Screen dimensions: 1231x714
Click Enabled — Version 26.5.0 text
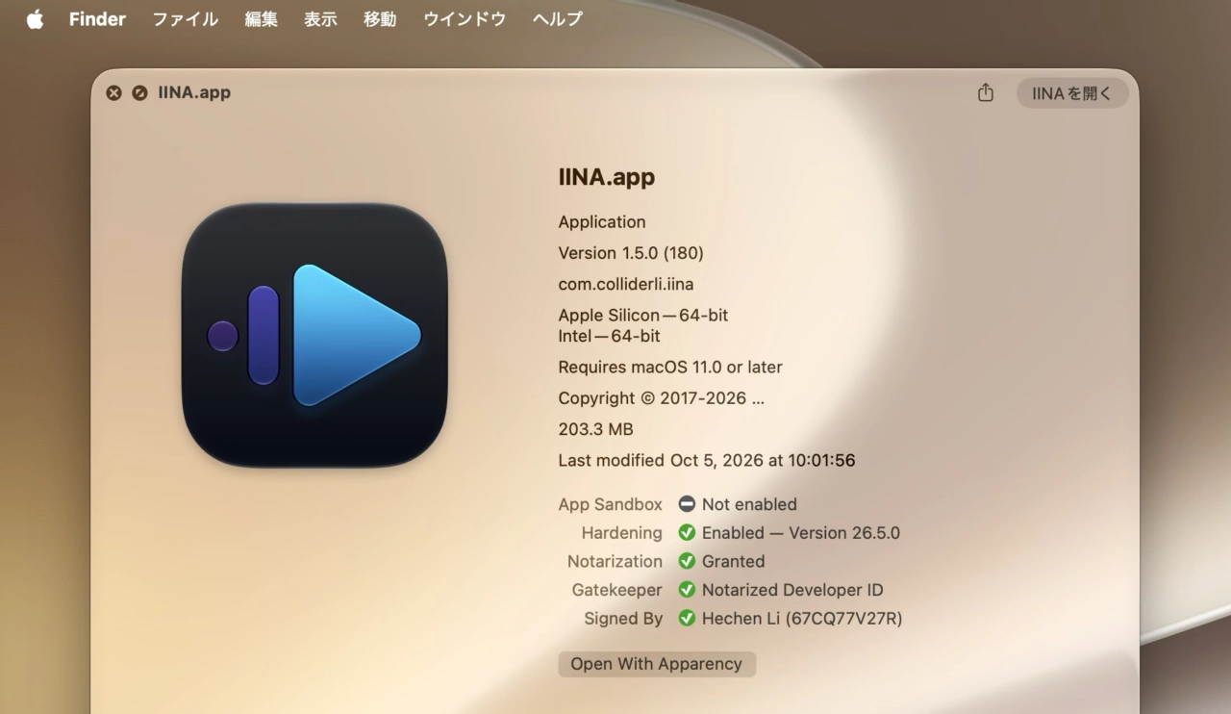(801, 533)
